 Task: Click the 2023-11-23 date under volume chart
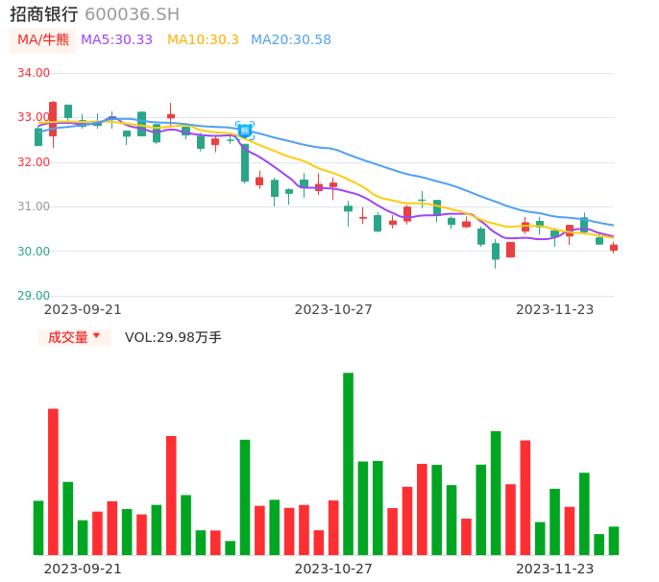tap(555, 570)
